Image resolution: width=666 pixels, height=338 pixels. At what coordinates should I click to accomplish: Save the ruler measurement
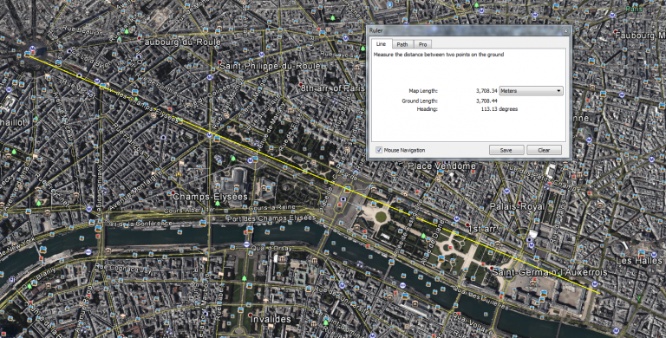point(506,150)
